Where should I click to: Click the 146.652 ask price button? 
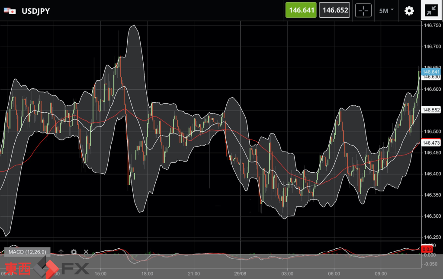[335, 10]
